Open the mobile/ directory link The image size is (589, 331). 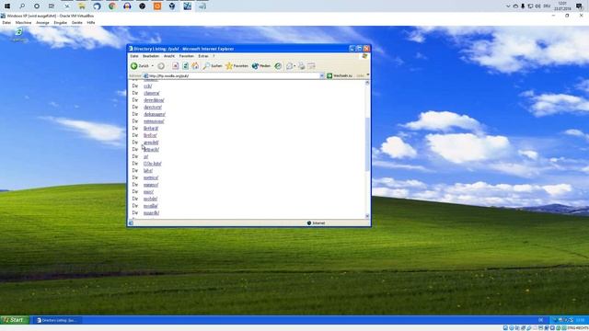[x=150, y=199]
